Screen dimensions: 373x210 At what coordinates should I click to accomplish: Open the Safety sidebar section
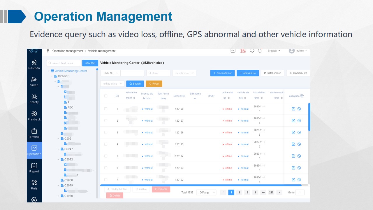click(x=34, y=99)
